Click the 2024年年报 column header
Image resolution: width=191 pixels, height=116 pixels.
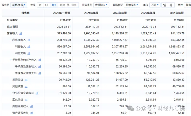coord(91,13)
